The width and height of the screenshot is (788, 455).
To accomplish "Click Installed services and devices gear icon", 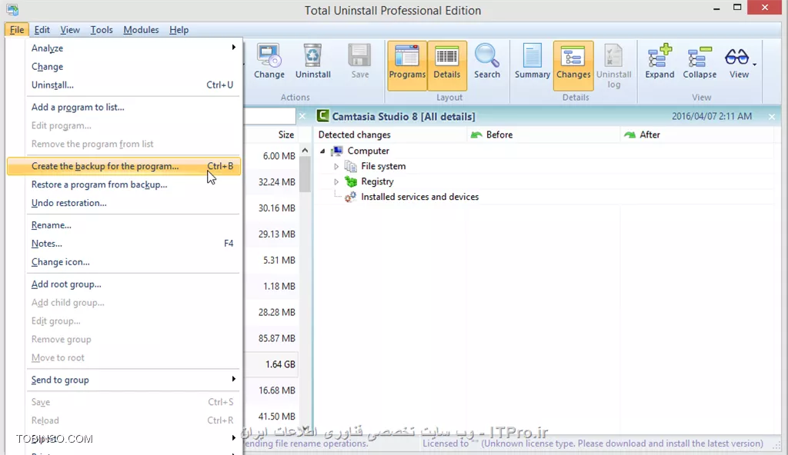I will pos(350,197).
